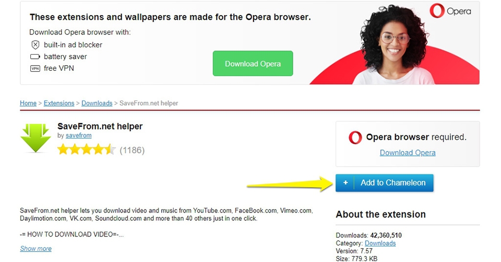Click the built-in ad blocker shield icon
Screen dimensions: 501x262
coord(35,45)
